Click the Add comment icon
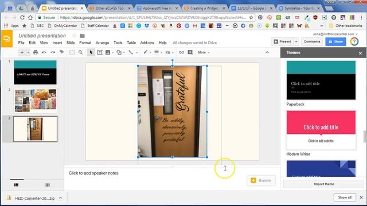 tap(190, 53)
